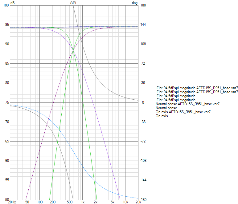Select 'On-axis AETD15S_R951_base var7' legend entry

pos(183,112)
